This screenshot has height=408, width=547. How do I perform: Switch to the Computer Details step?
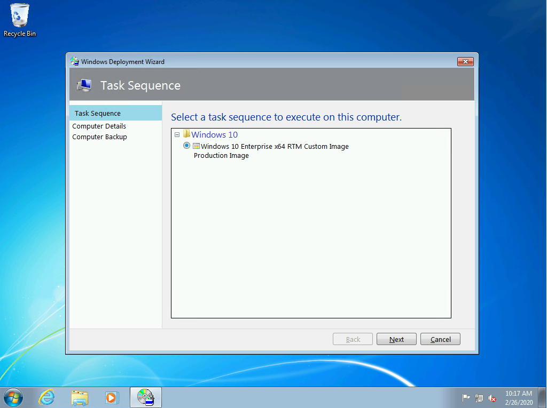tap(99, 126)
